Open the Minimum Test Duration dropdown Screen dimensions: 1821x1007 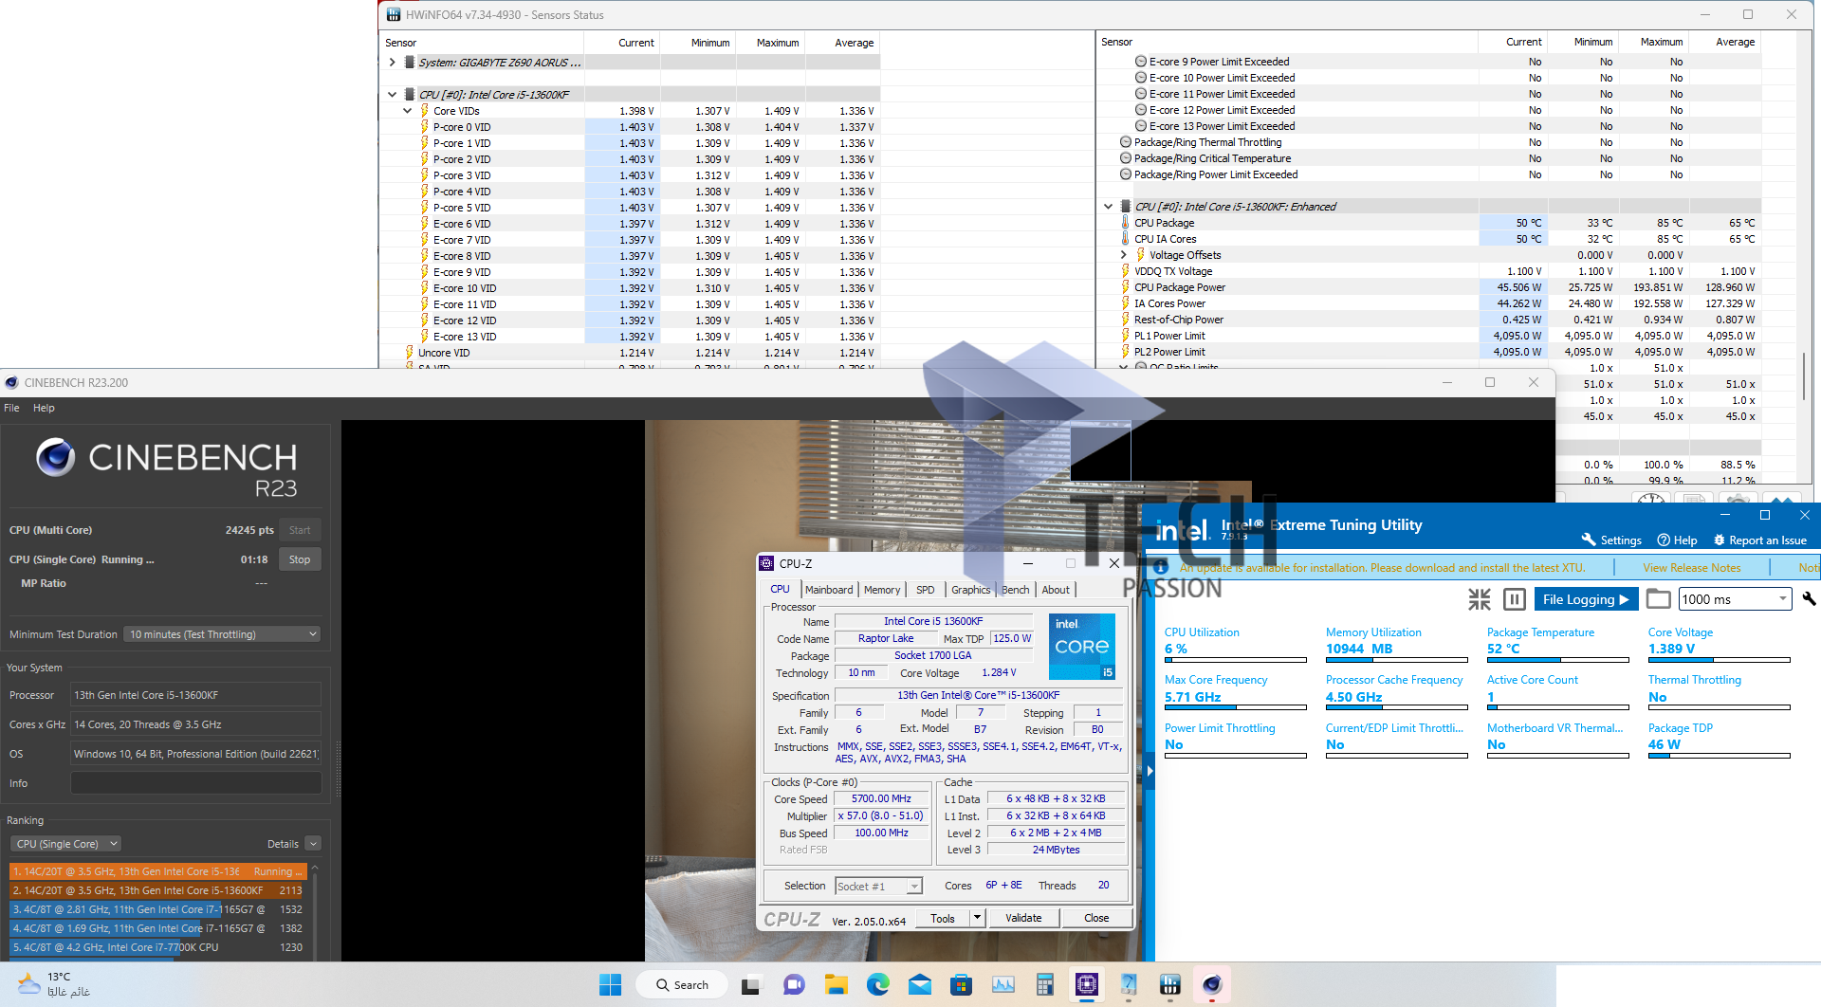tap(222, 634)
